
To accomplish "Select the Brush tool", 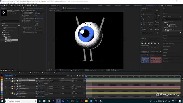I will point(25,5).
